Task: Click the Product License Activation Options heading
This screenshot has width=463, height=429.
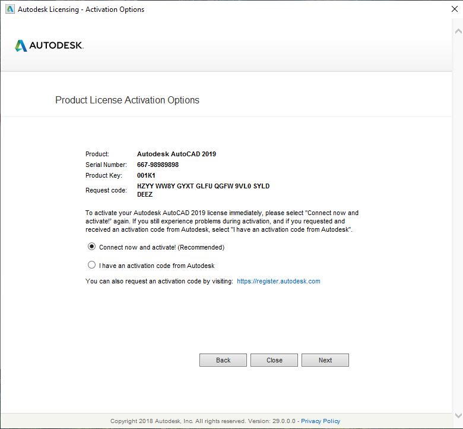Action: click(127, 100)
